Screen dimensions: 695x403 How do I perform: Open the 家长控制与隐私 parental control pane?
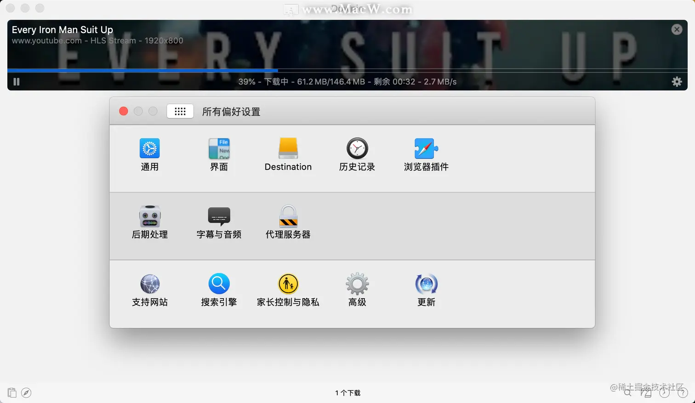[x=288, y=290]
